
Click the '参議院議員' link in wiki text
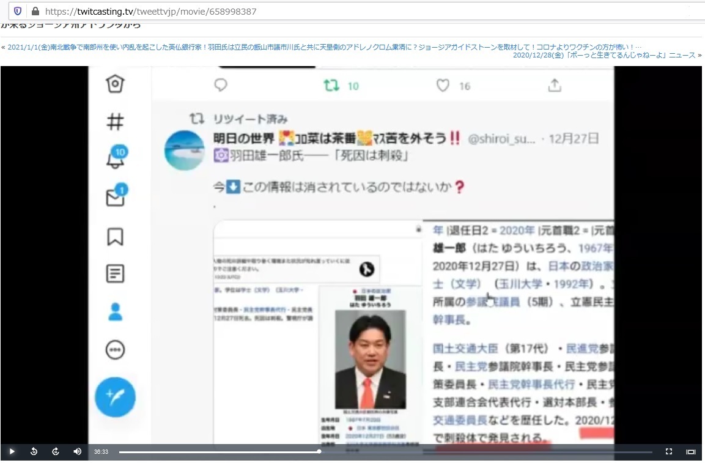point(493,302)
